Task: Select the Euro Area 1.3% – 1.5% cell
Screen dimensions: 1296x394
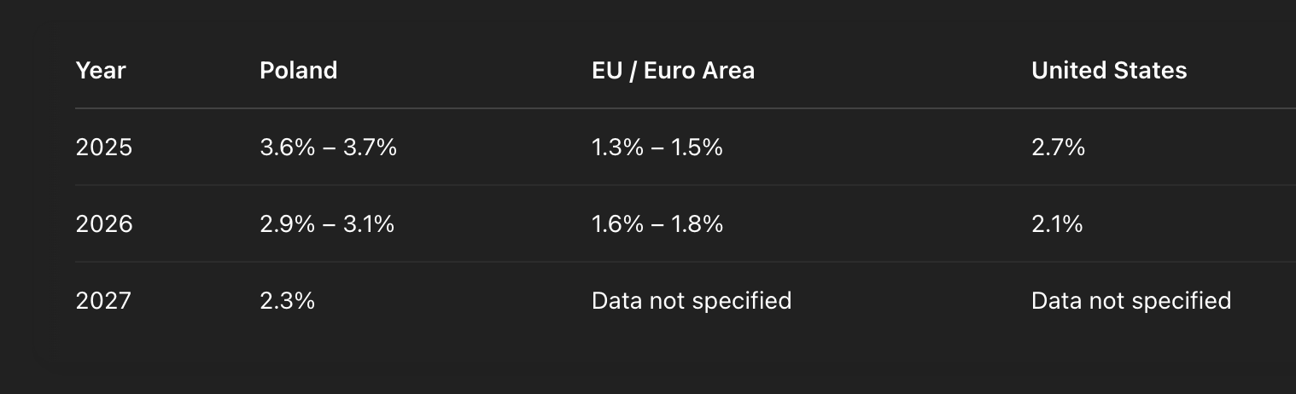Action: (657, 148)
